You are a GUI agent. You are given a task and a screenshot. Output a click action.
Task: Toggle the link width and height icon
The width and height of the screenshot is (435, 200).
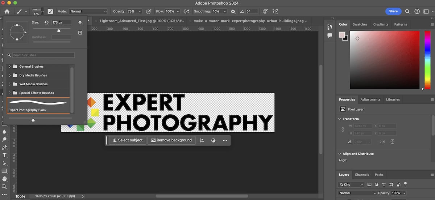coord(342,129)
